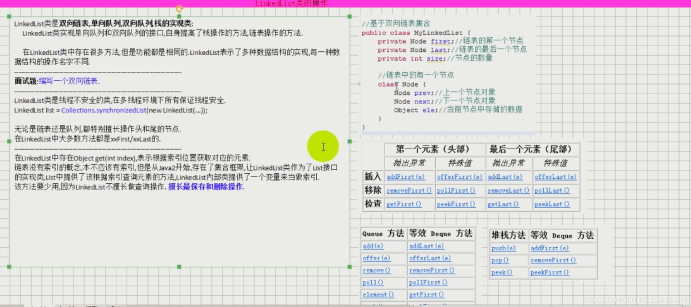
Task: Open getFirst() link beside element() in the Queue table
Action: tap(426, 295)
